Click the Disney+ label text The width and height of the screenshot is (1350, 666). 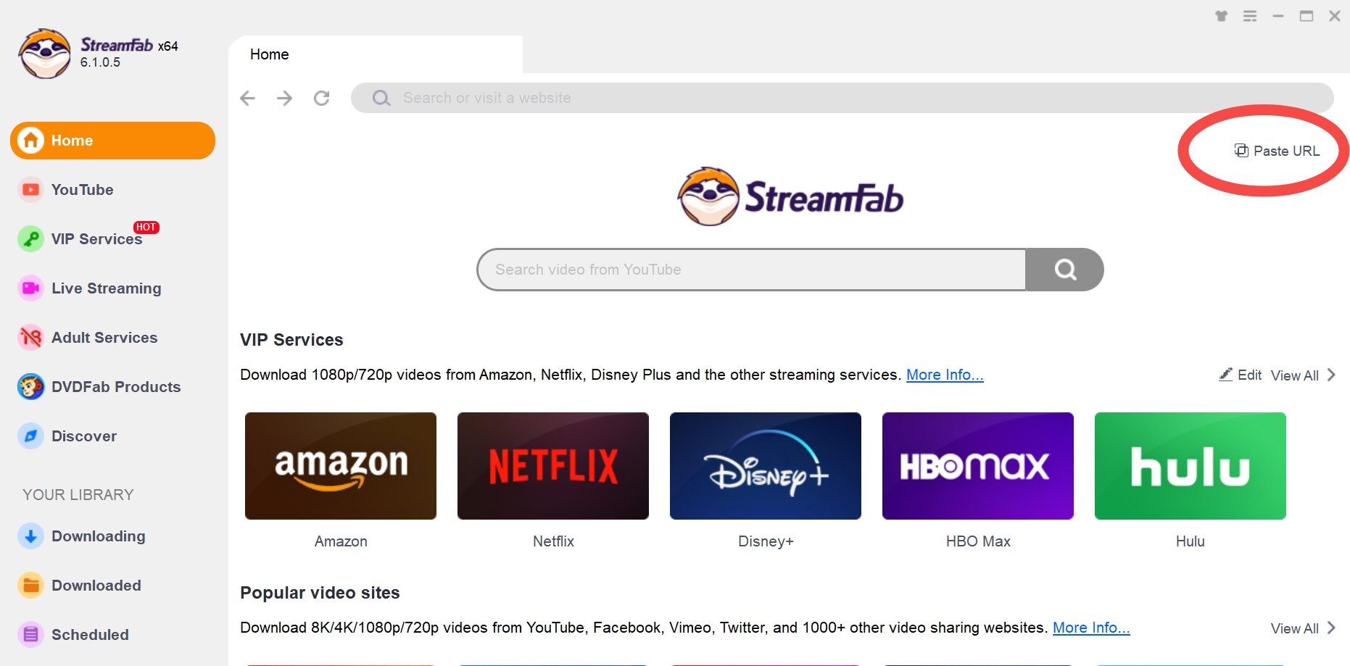coord(766,541)
